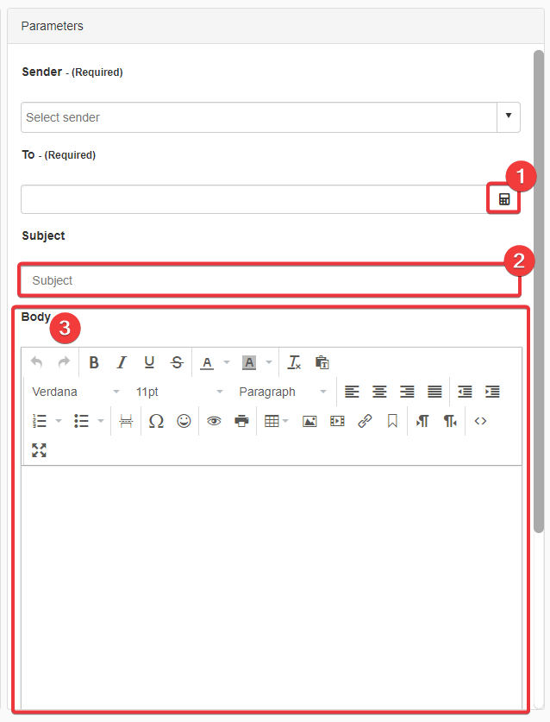Image resolution: width=550 pixels, height=722 pixels.
Task: Click the Strikethrough icon
Action: [177, 362]
